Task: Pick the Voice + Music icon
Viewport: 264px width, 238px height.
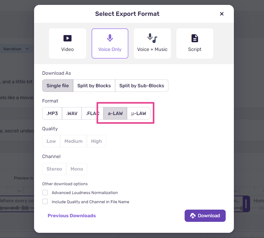Action: 152,38
